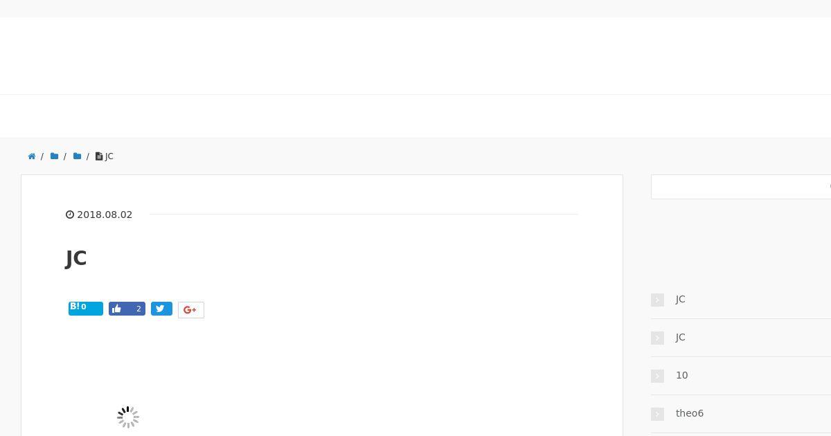The width and height of the screenshot is (831, 436).
Task: Share via the Hatena B! bookmark button
Action: pyautogui.click(x=86, y=308)
